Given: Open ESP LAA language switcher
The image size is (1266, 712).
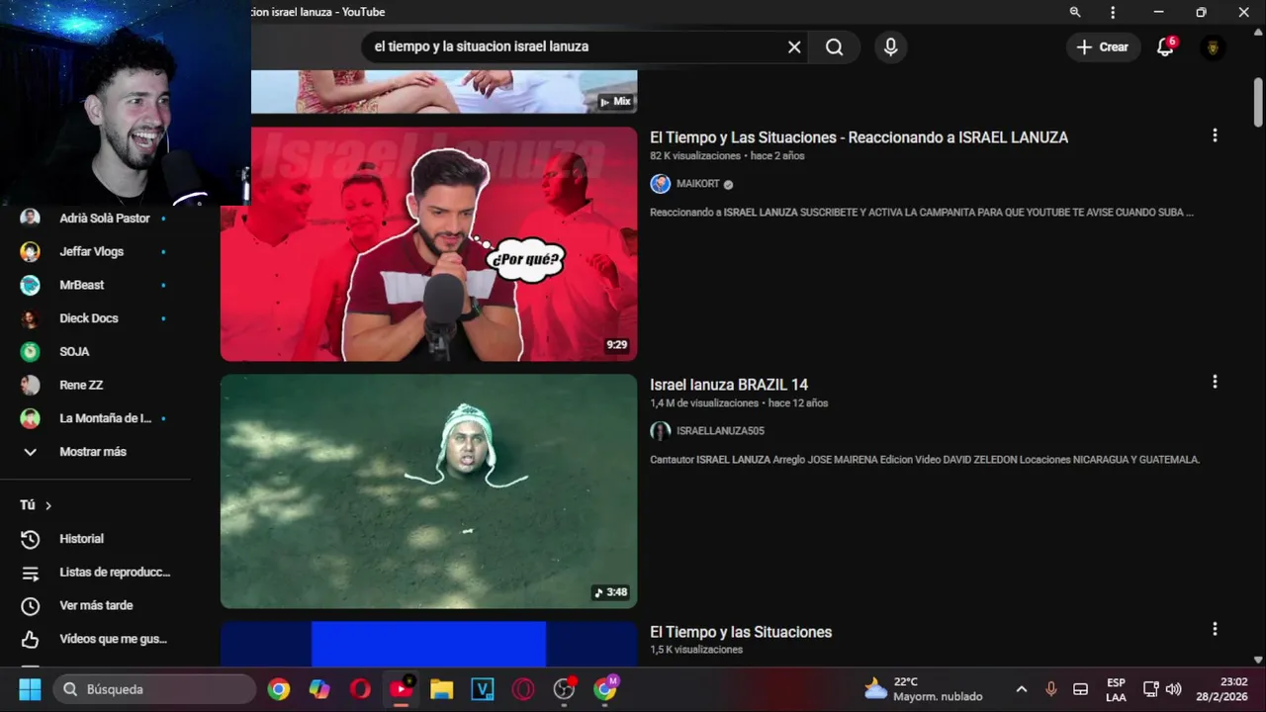Looking at the screenshot, I should pos(1116,689).
